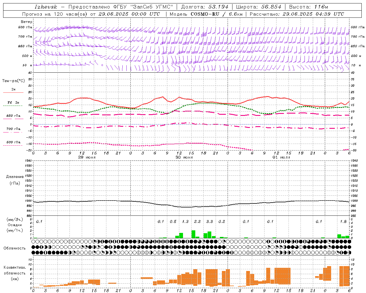Click the 'Тем-ра(°C)' temperature label
The width and height of the screenshot is (366, 293).
pos(13,81)
